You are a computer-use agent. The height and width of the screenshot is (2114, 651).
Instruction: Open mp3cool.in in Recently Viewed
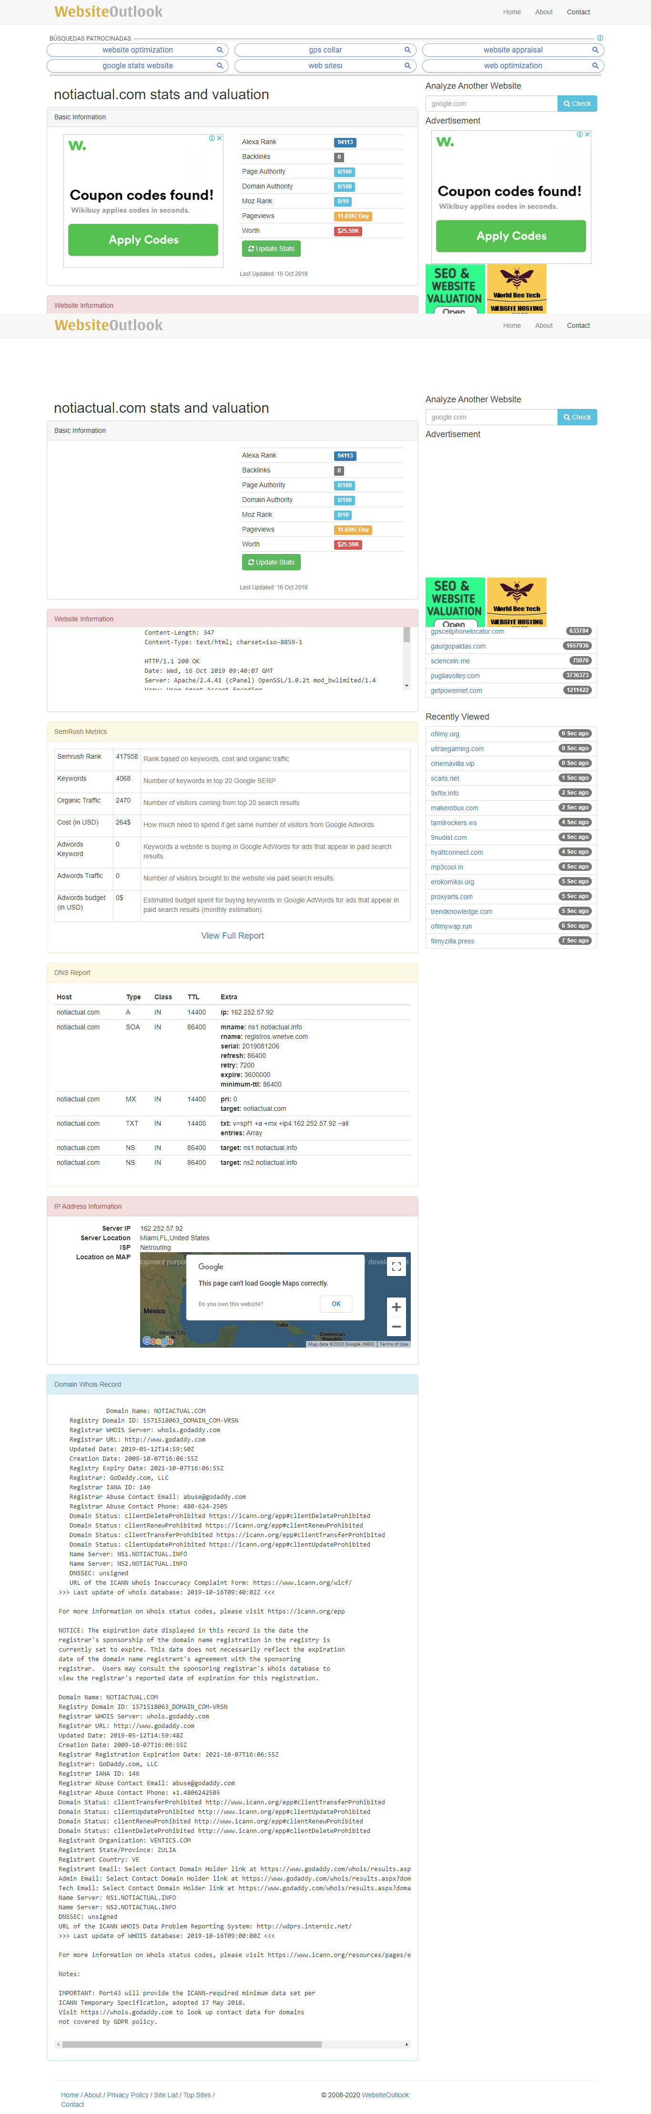(447, 867)
